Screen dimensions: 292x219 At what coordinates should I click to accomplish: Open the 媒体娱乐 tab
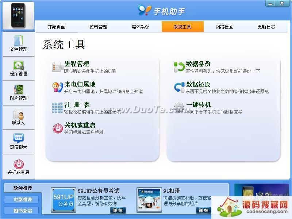pos(140,27)
